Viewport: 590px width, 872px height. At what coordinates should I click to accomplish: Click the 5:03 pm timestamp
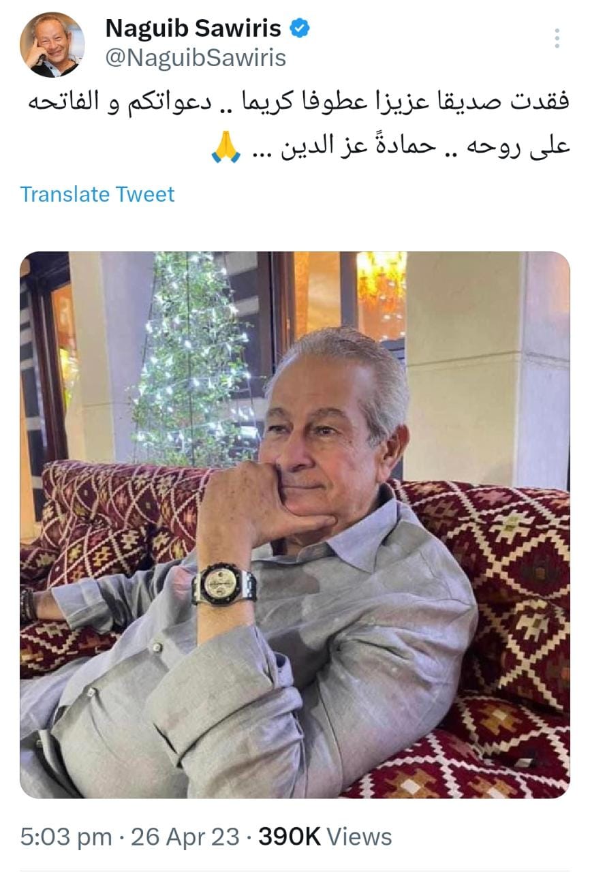[x=66, y=837]
